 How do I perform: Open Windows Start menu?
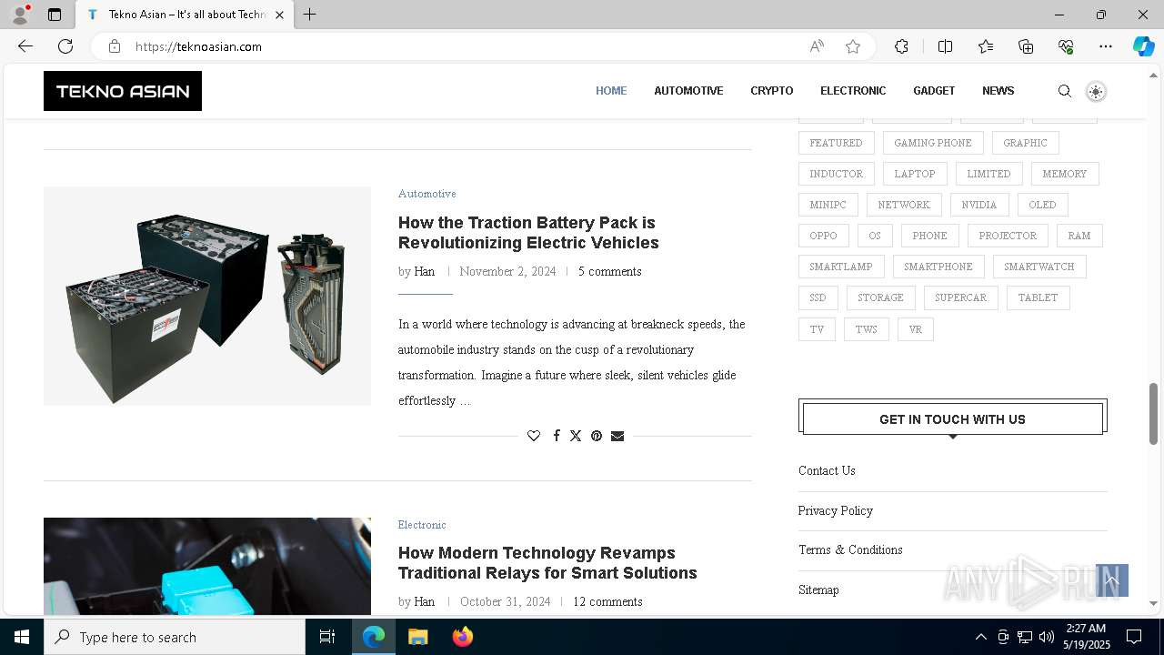22,637
